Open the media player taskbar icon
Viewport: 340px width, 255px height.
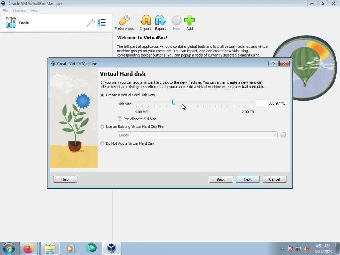click(x=70, y=248)
